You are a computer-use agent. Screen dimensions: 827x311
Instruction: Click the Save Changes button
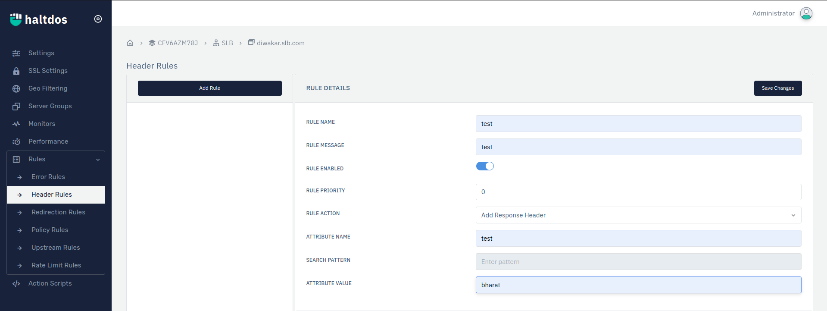(777, 88)
